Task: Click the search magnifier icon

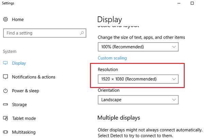Action: (x=82, y=33)
